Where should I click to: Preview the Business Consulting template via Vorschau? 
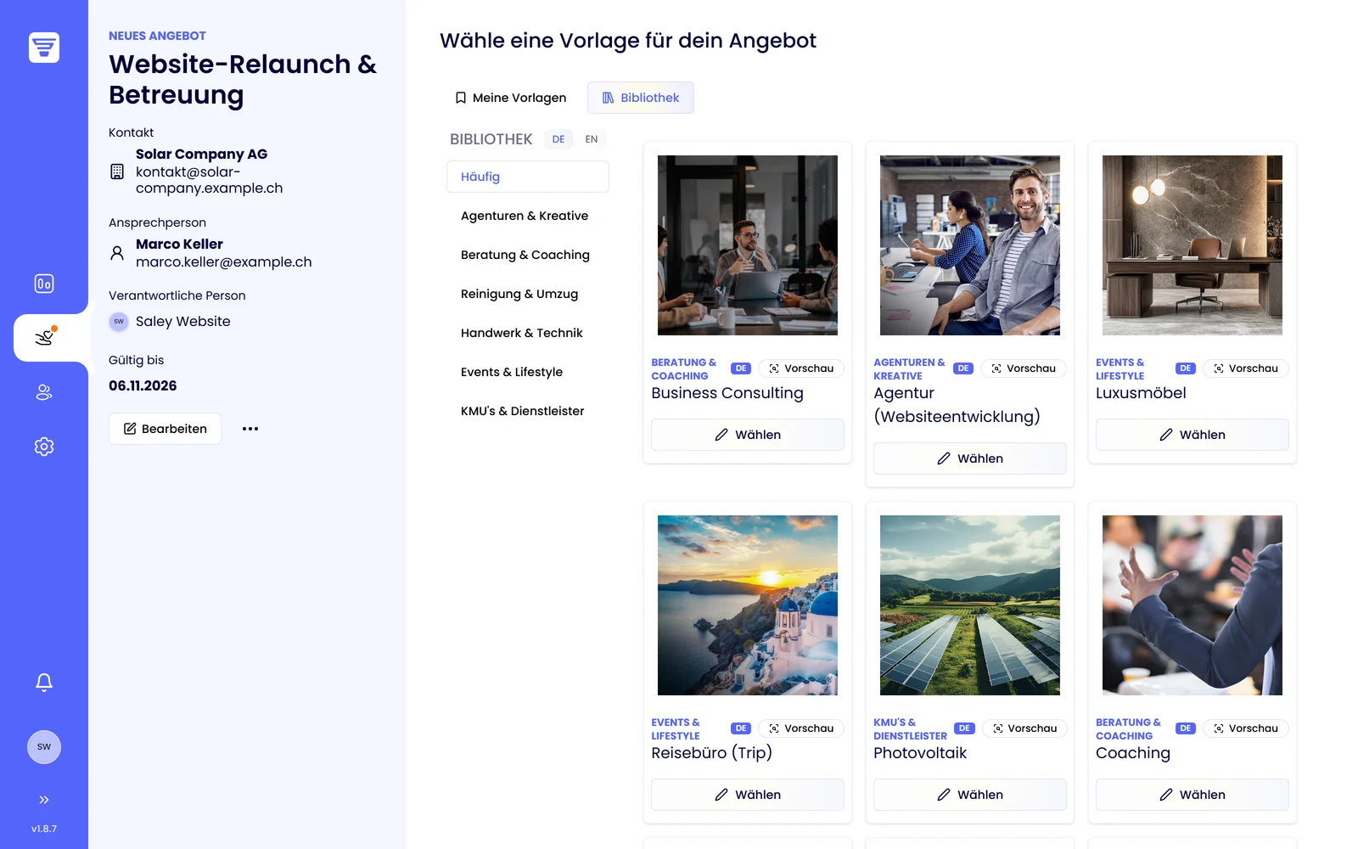801,368
